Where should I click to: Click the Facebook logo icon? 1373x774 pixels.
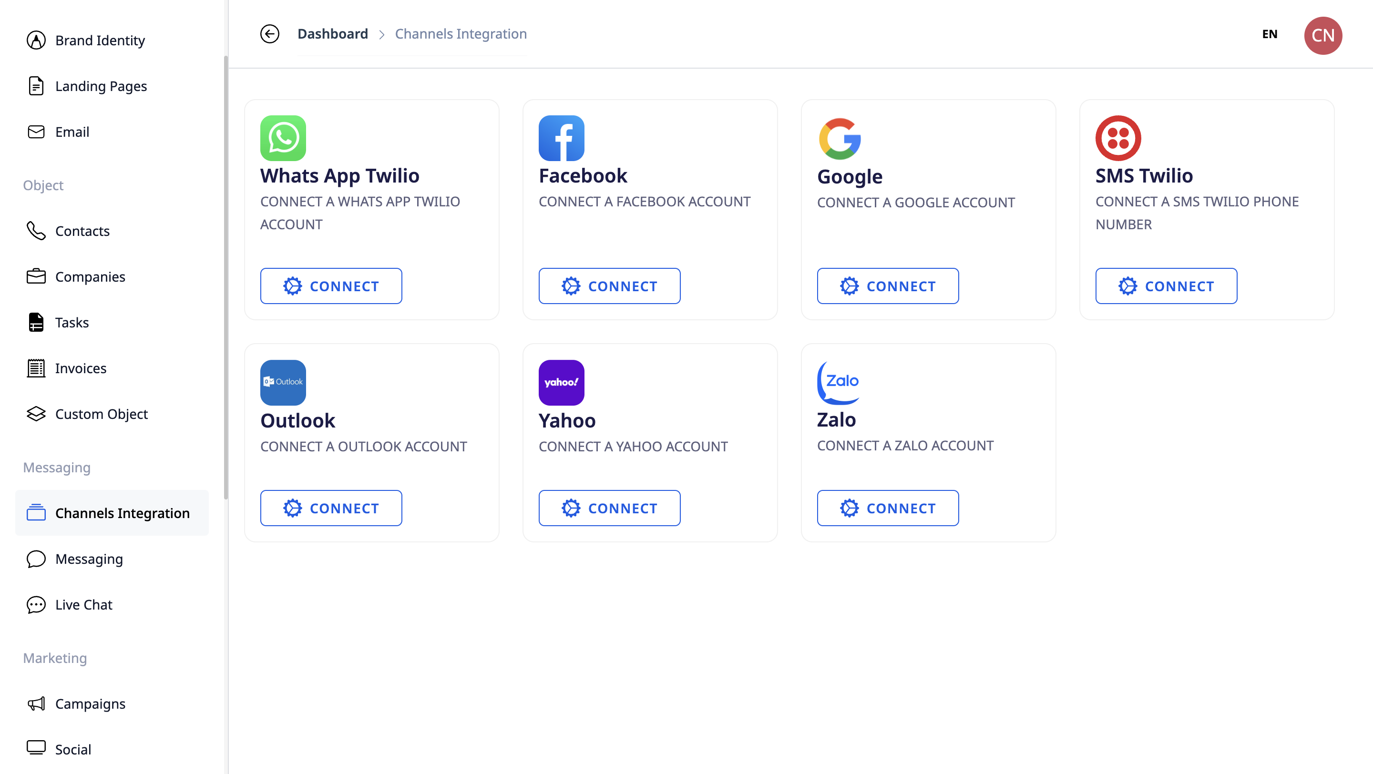point(561,138)
